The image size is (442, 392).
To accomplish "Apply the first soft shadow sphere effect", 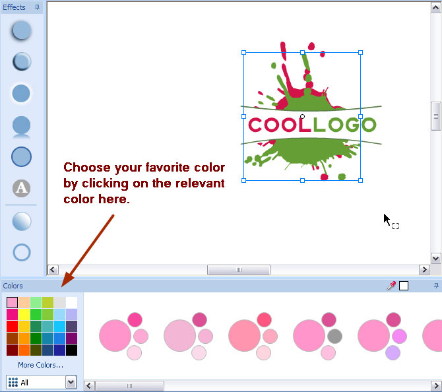I will pyautogui.click(x=21, y=30).
